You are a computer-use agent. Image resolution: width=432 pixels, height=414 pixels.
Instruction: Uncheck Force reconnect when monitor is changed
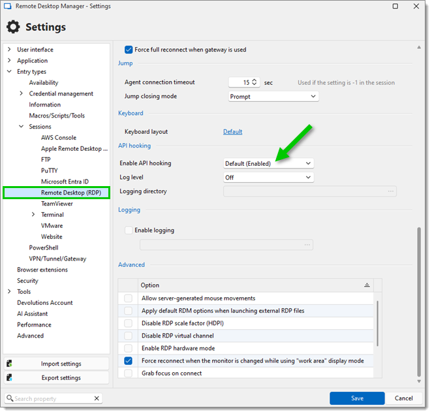129,362
